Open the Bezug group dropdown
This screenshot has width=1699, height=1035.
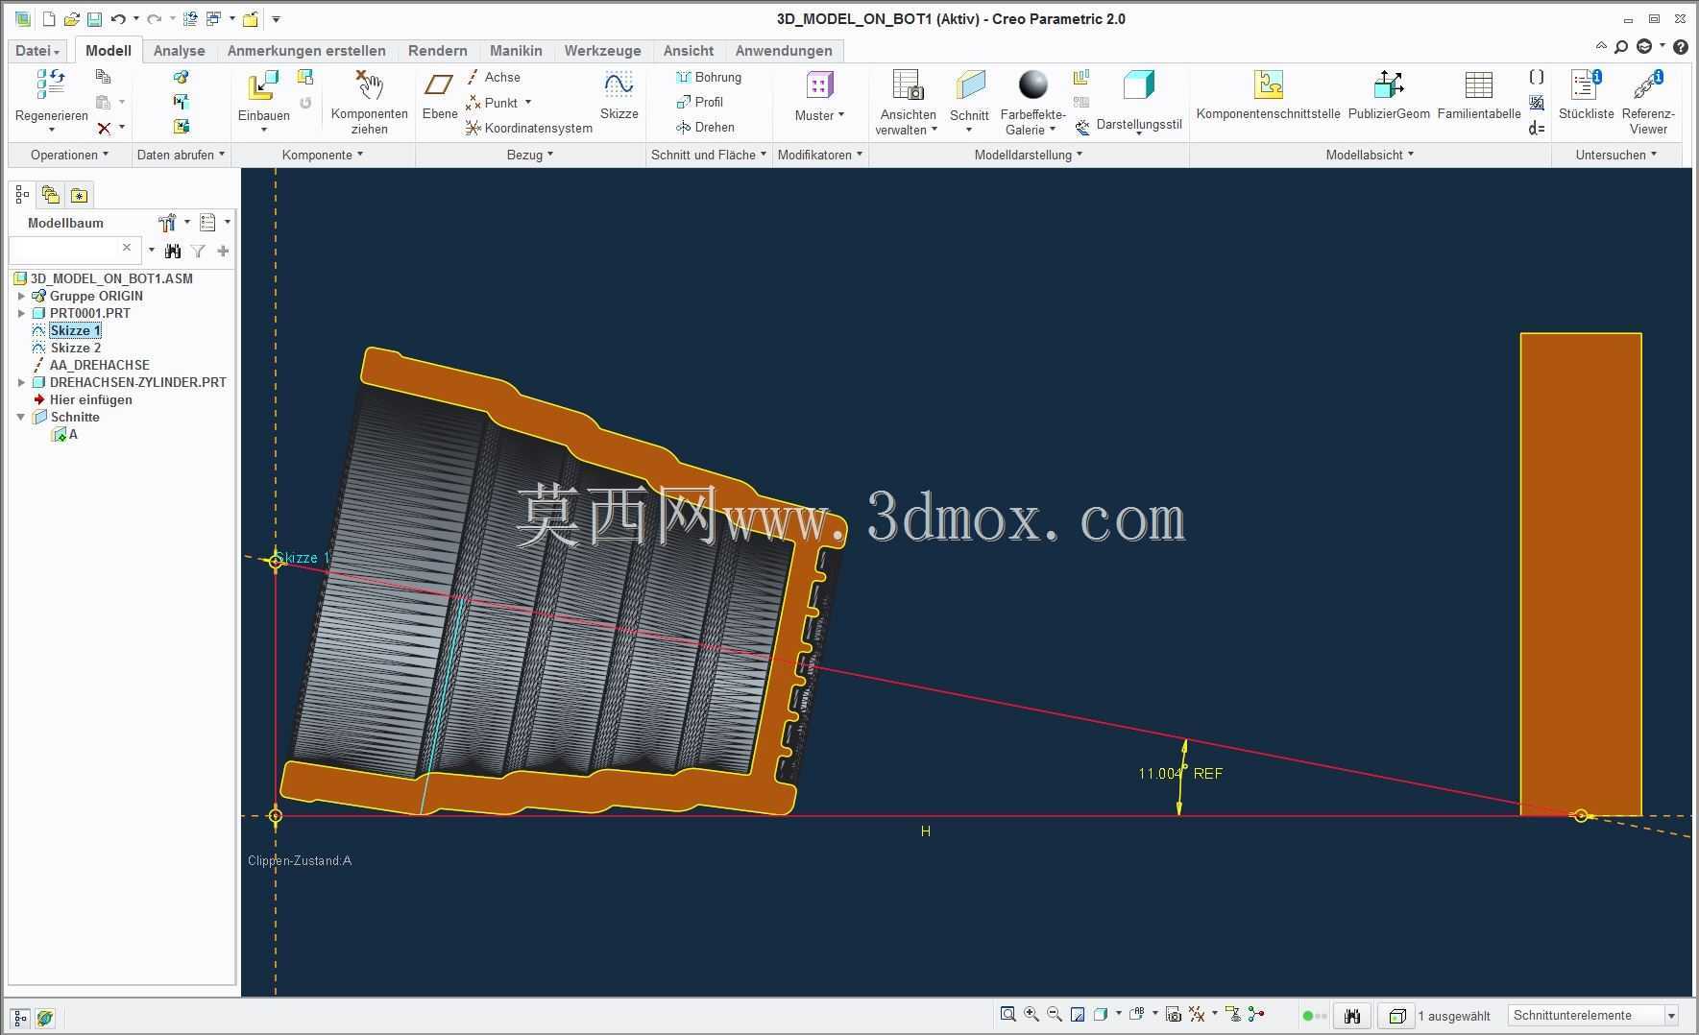pyautogui.click(x=530, y=155)
